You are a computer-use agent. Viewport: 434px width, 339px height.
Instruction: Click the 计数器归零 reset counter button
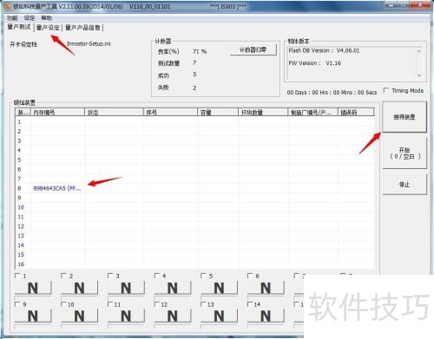point(253,50)
